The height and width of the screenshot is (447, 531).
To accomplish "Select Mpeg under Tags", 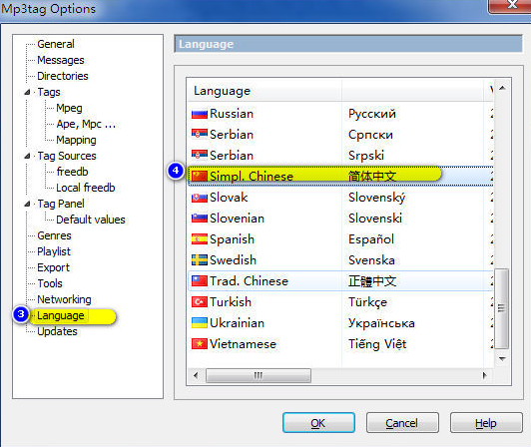I will [x=69, y=108].
